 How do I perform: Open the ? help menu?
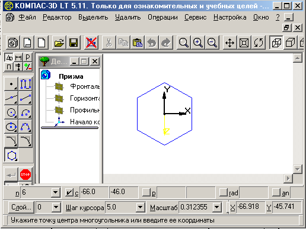(278, 17)
